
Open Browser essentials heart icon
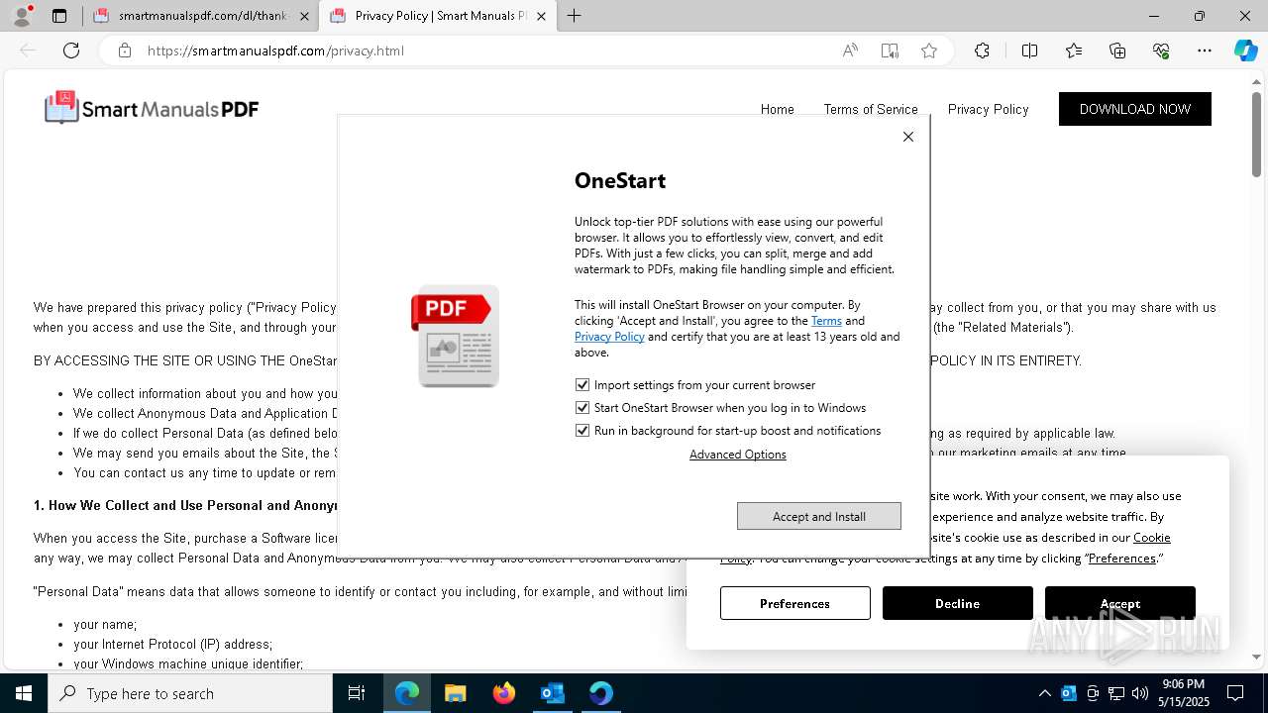[1161, 51]
